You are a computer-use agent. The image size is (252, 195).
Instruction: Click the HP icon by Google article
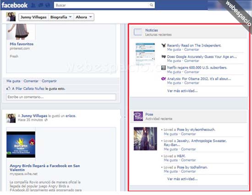click(x=164, y=57)
